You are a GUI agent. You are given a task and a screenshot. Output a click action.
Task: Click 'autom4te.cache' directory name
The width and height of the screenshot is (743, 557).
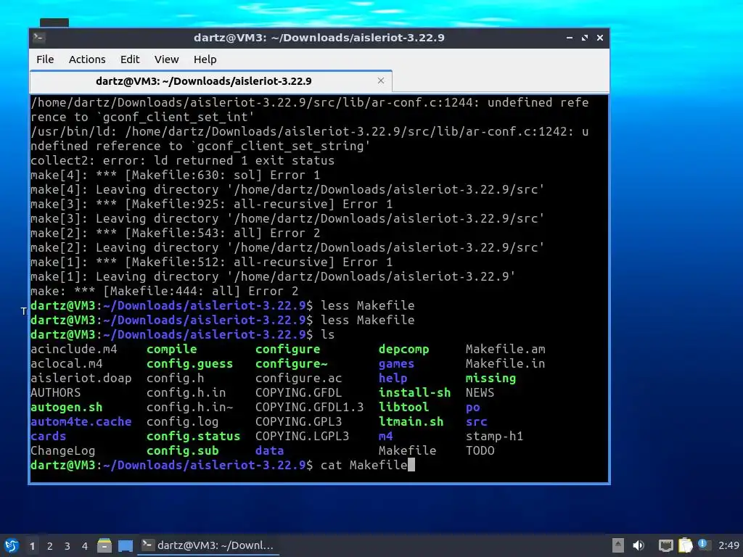click(81, 421)
